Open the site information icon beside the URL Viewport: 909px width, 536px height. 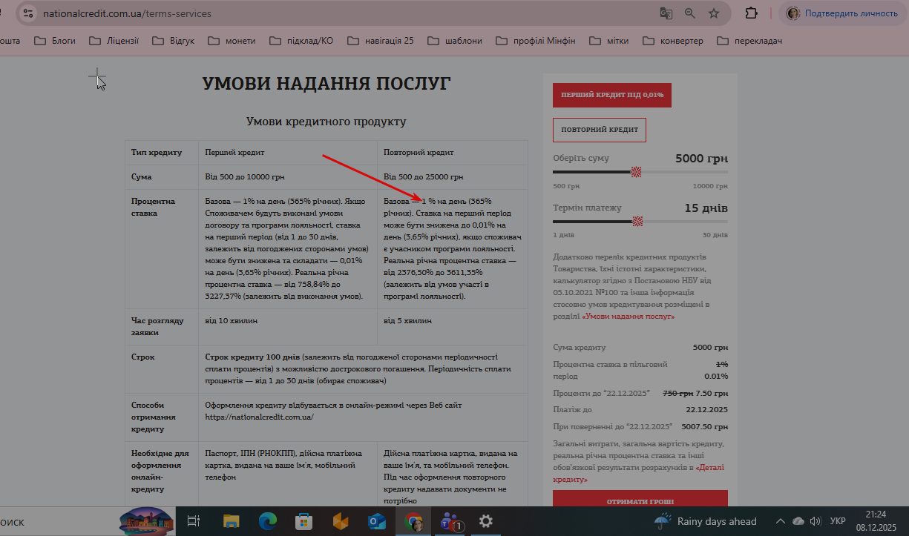click(x=28, y=13)
